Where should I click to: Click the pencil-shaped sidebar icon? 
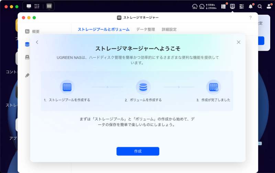coord(27,75)
